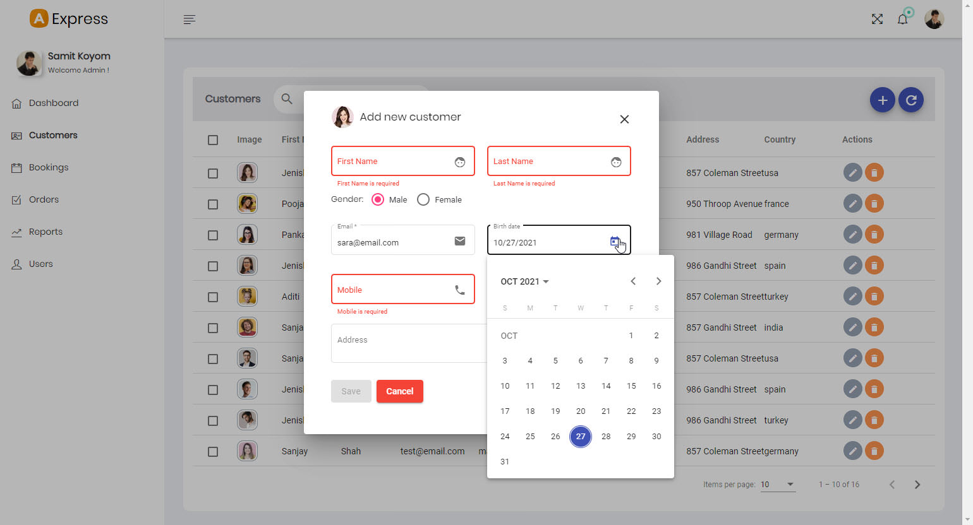Select the Female gender option
This screenshot has width=973, height=525.
(423, 199)
